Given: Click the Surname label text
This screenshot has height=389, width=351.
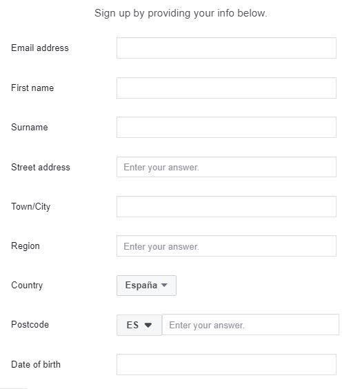Looking at the screenshot, I should tap(30, 128).
